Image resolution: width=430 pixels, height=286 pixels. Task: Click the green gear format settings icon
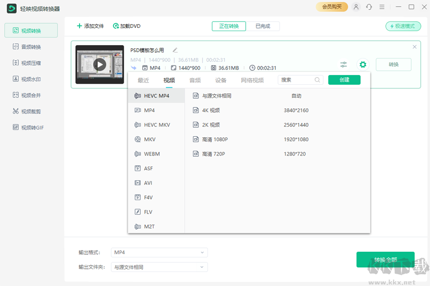(363, 64)
